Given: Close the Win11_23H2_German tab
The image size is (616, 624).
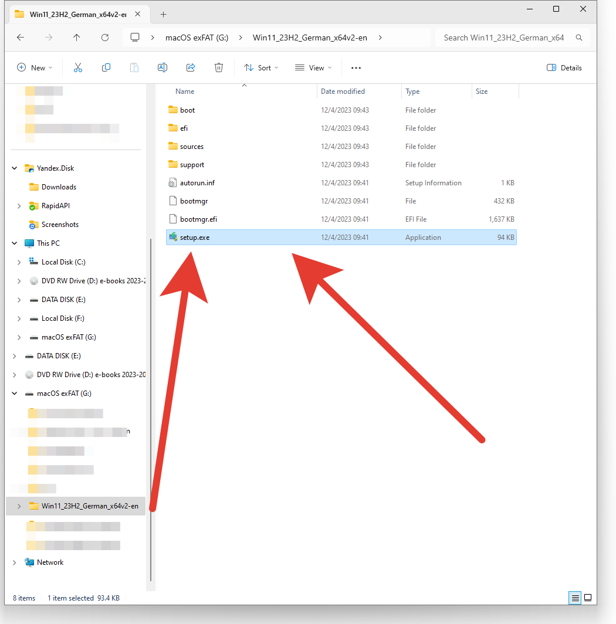Looking at the screenshot, I should 138,14.
